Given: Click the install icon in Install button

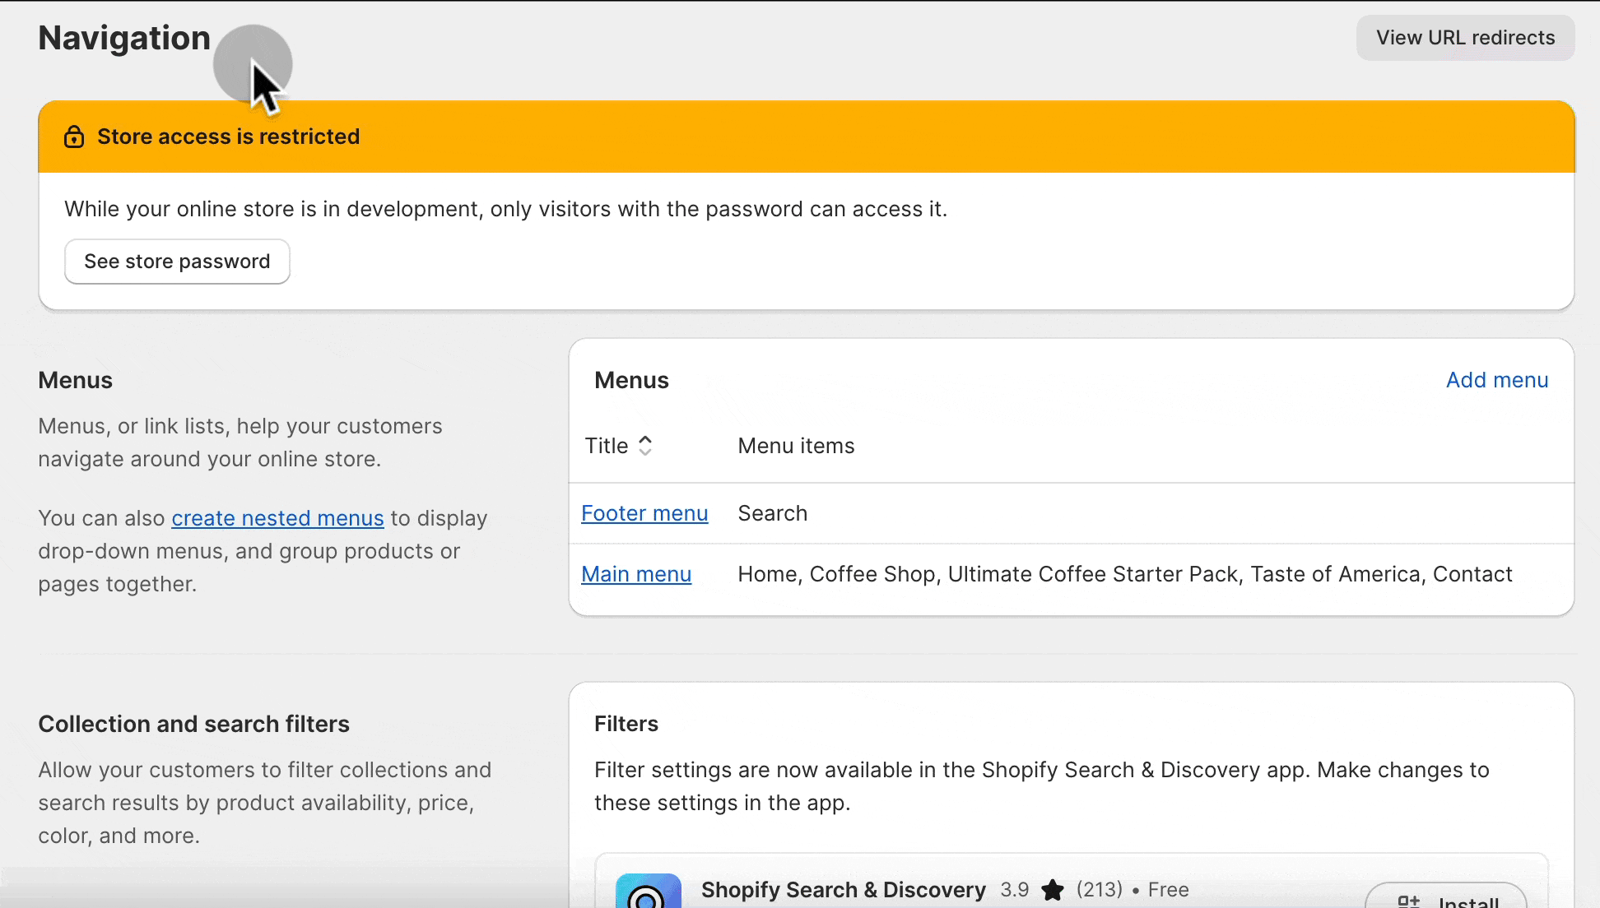Looking at the screenshot, I should 1408,901.
